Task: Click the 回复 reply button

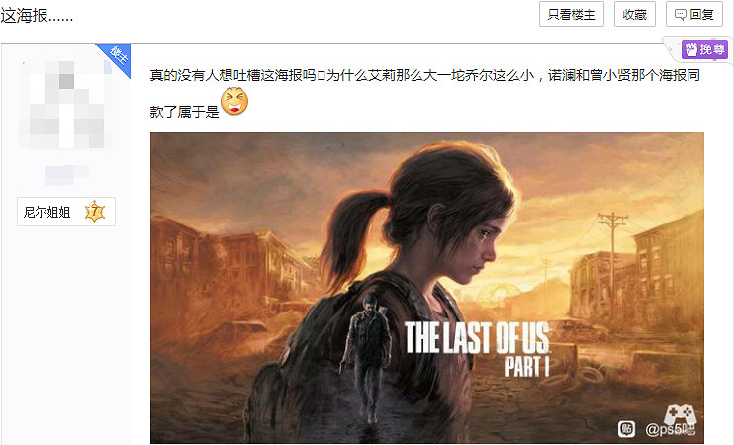Action: pos(694,14)
